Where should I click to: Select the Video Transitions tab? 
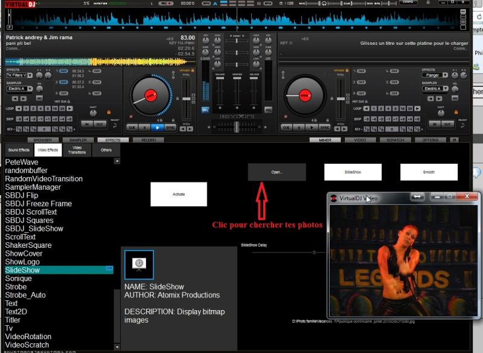point(77,150)
